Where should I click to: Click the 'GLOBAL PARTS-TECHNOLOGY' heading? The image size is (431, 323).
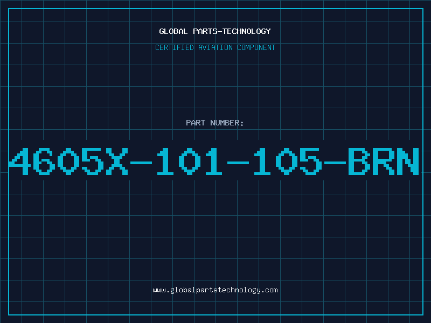[x=215, y=31]
